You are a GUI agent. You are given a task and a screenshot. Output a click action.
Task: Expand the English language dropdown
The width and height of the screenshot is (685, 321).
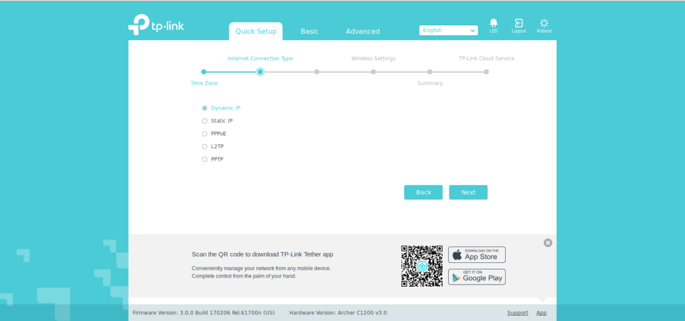coord(448,30)
